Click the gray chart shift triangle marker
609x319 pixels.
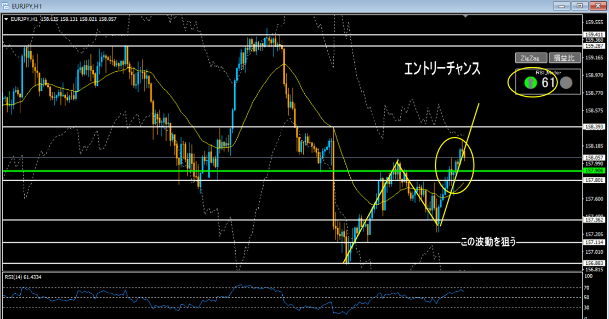pos(466,16)
